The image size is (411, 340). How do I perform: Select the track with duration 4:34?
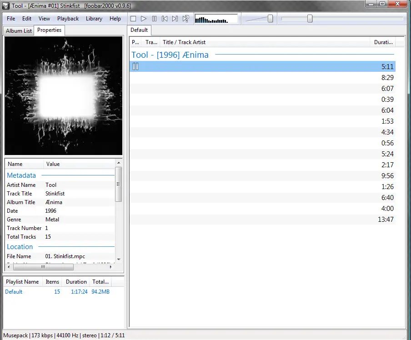point(263,132)
